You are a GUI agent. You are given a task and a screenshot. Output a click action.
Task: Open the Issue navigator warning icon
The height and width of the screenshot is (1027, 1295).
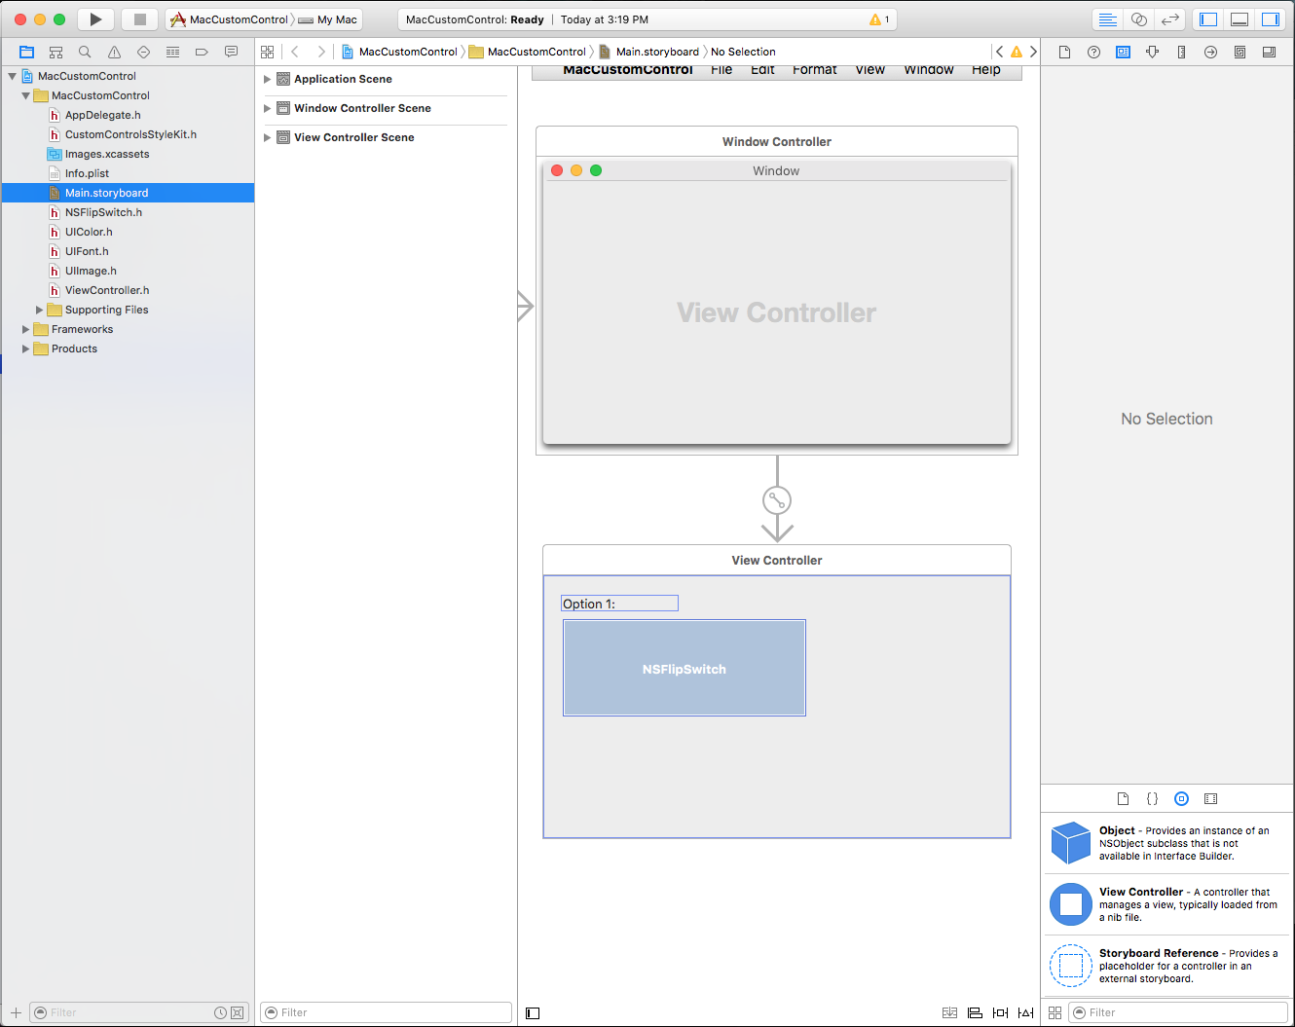pyautogui.click(x=114, y=52)
